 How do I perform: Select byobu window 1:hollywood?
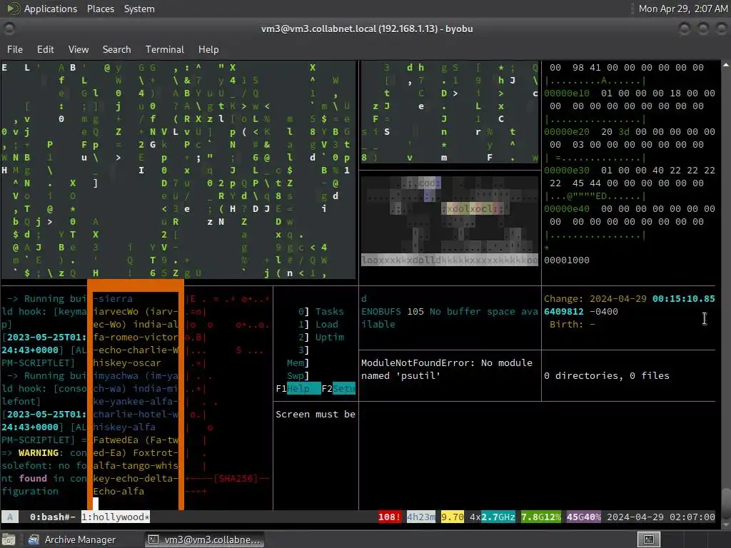coord(116,517)
